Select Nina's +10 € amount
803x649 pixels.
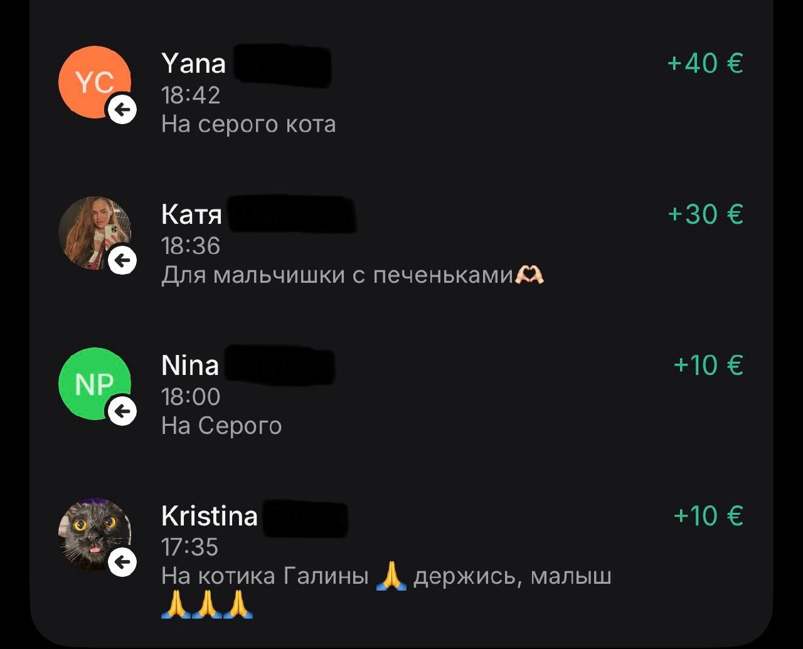708,364
